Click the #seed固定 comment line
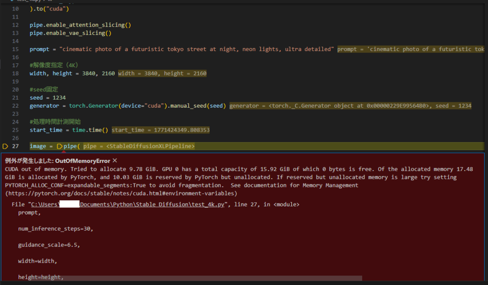Image resolution: width=488 pixels, height=285 pixels. (42, 90)
